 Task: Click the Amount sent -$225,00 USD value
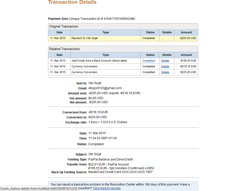(114, 93)
